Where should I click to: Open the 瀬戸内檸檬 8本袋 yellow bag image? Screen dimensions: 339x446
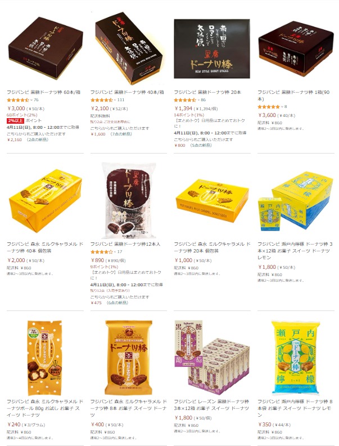[296, 358]
